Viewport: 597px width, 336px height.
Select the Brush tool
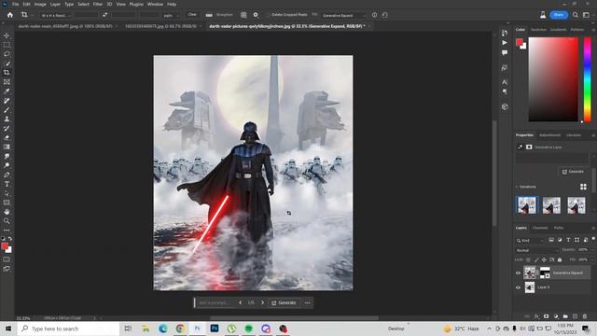pyautogui.click(x=7, y=110)
